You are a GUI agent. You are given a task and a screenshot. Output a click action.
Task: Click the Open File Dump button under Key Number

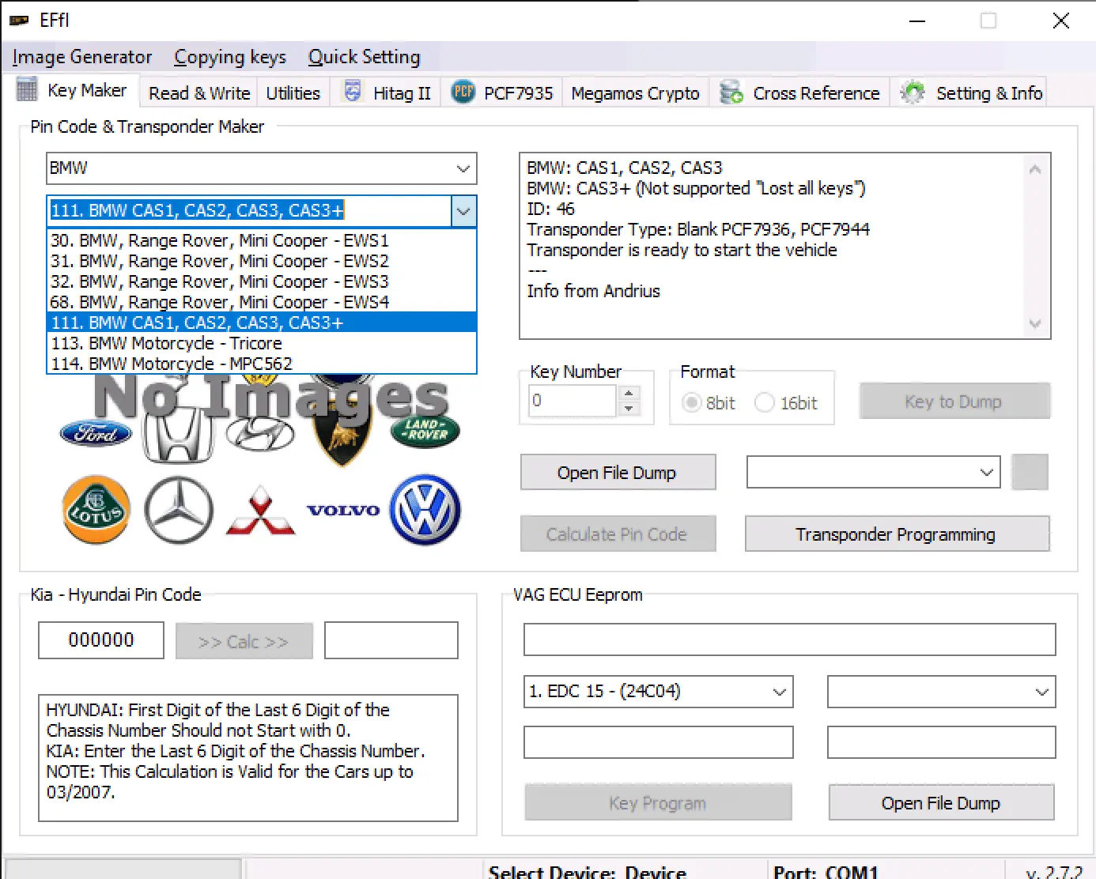(618, 473)
